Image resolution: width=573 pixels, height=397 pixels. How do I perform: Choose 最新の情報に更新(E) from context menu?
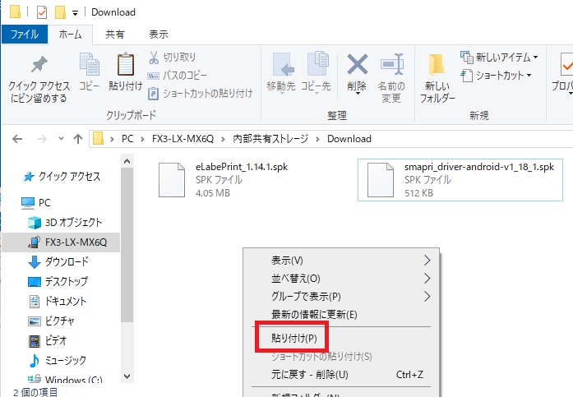(x=314, y=314)
